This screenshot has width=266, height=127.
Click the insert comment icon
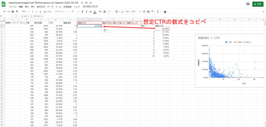coord(144,12)
